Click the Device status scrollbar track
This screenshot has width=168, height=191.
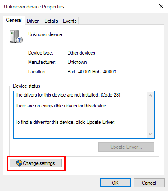click(150, 115)
